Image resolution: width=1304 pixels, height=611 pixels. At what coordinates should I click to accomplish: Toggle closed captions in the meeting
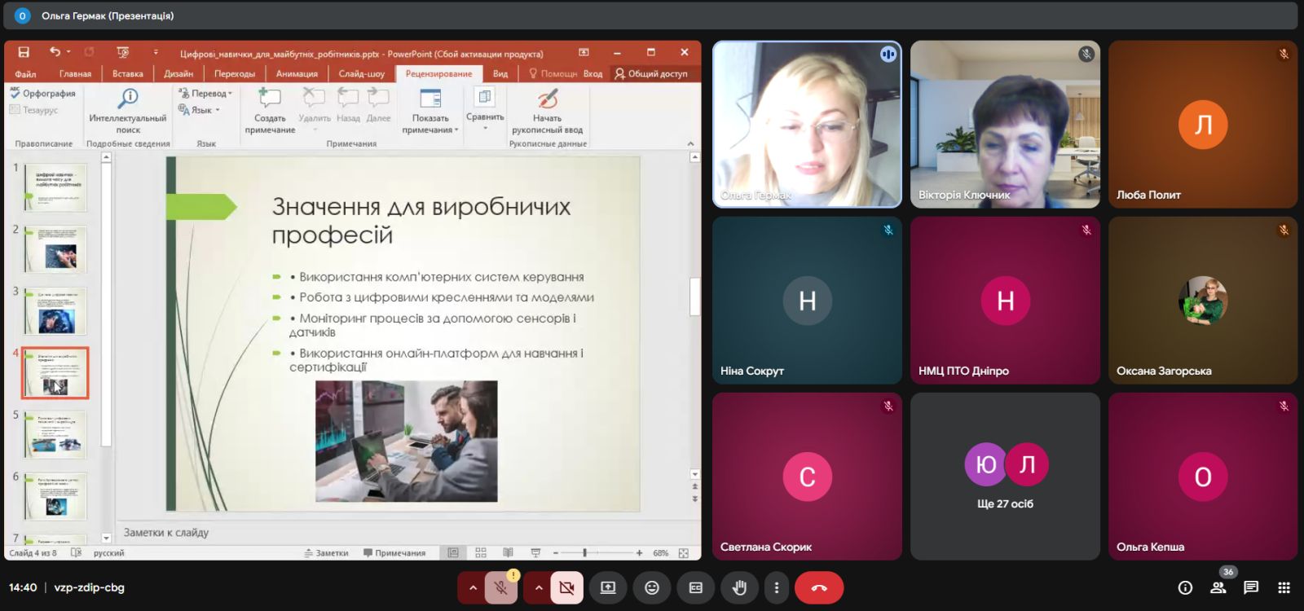click(x=695, y=587)
